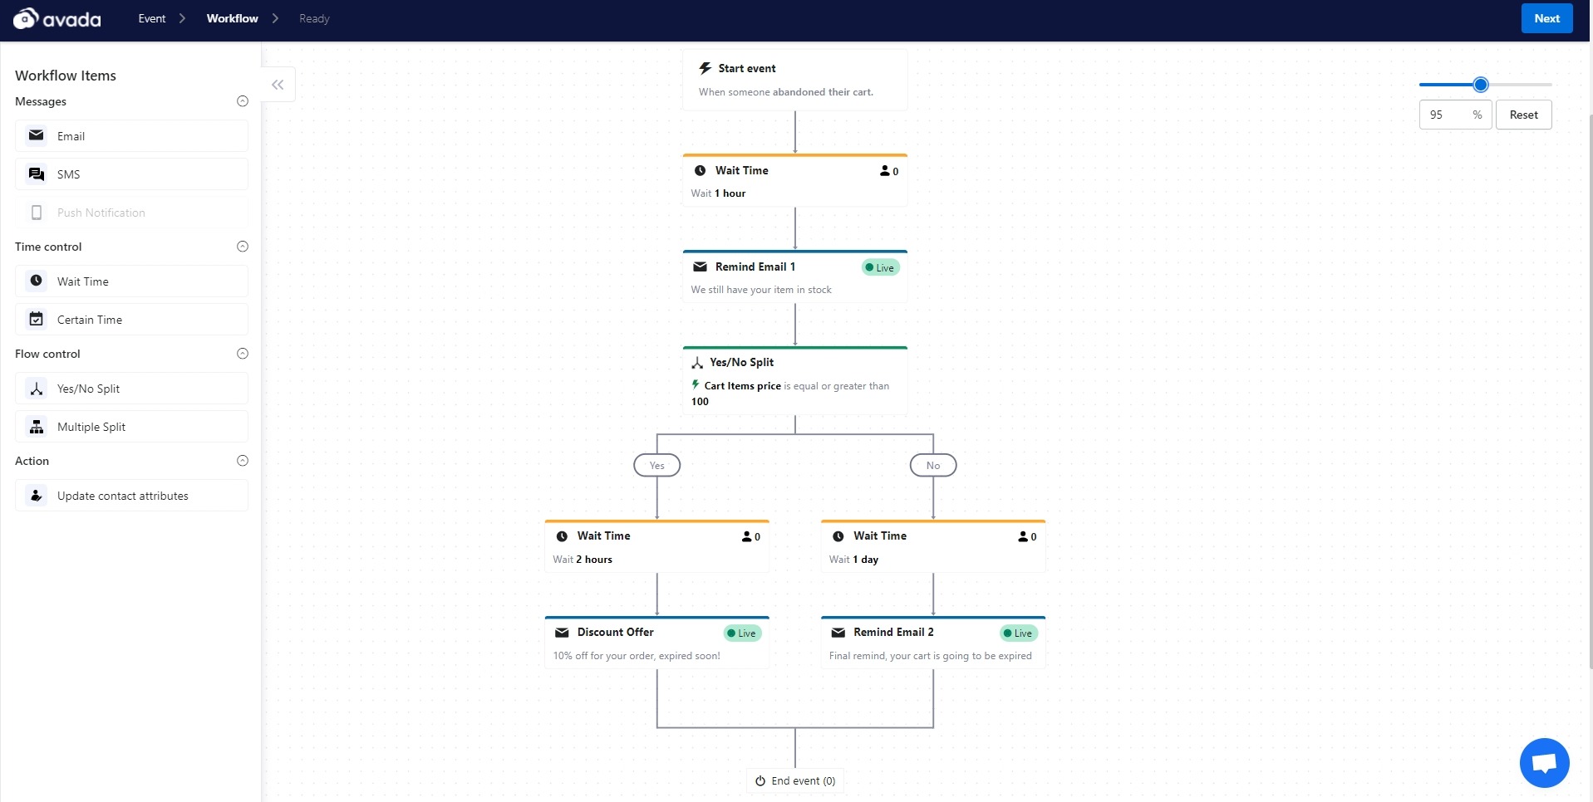Screen dimensions: 1593x802
Task: Open the live chat support bubble
Action: pyautogui.click(x=1544, y=762)
